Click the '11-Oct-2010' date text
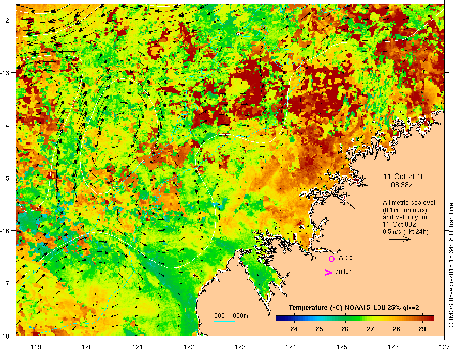The image size is (455, 351). [404, 177]
